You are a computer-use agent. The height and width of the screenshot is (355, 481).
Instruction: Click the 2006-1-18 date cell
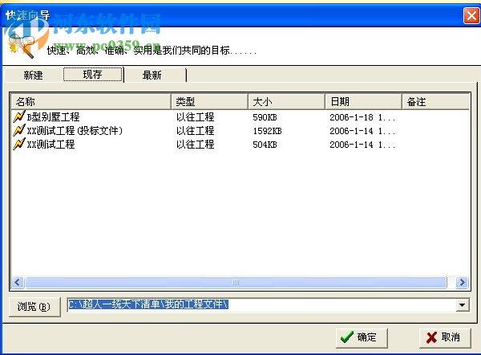pos(362,117)
